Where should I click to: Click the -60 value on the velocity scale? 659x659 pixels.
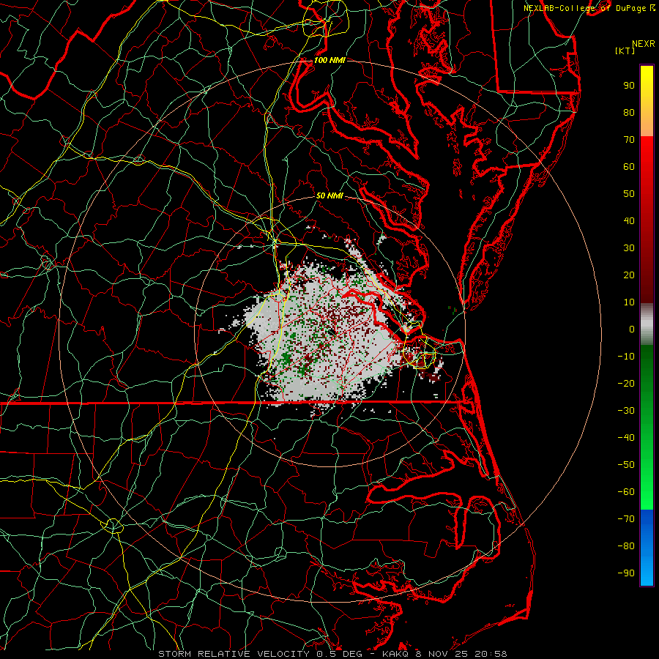626,492
